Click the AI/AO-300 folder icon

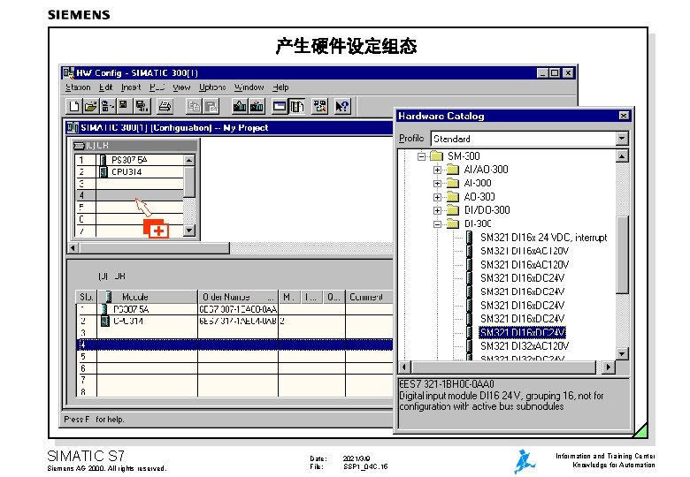(453, 170)
